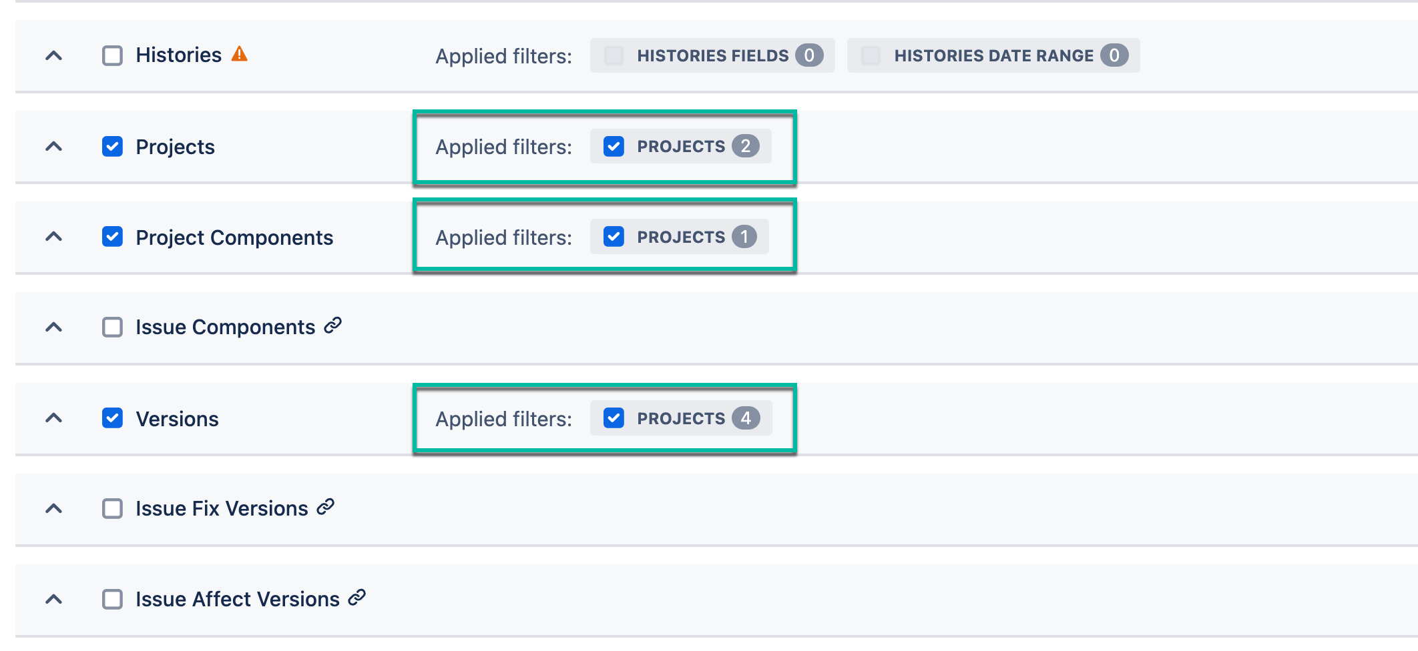Collapse the Histories section
This screenshot has height=651, width=1418.
tap(55, 55)
